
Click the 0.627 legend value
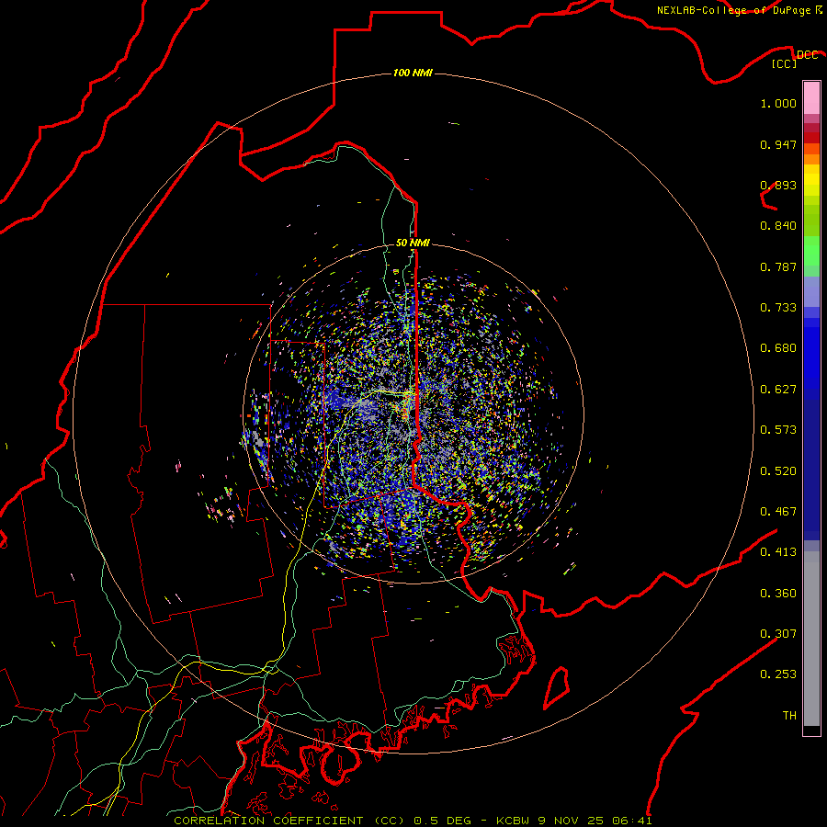tap(778, 390)
